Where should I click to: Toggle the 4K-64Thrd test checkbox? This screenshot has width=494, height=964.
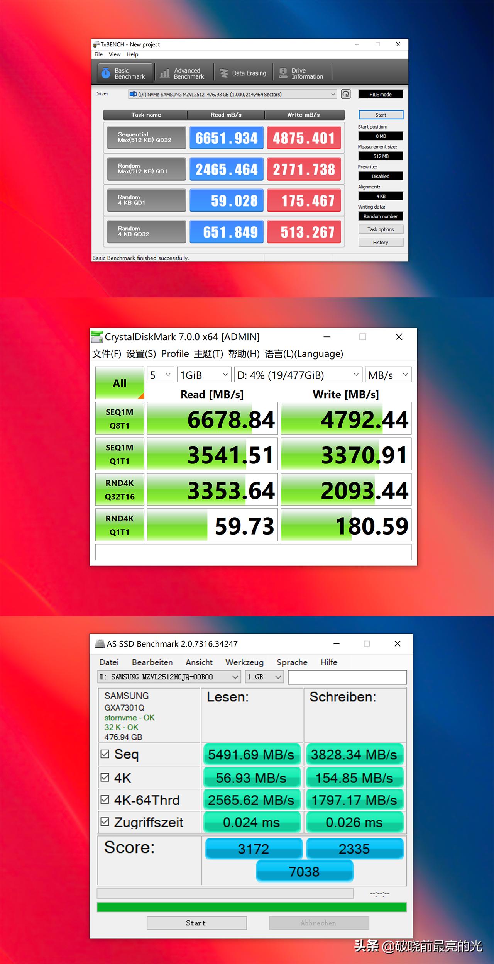[x=105, y=800]
